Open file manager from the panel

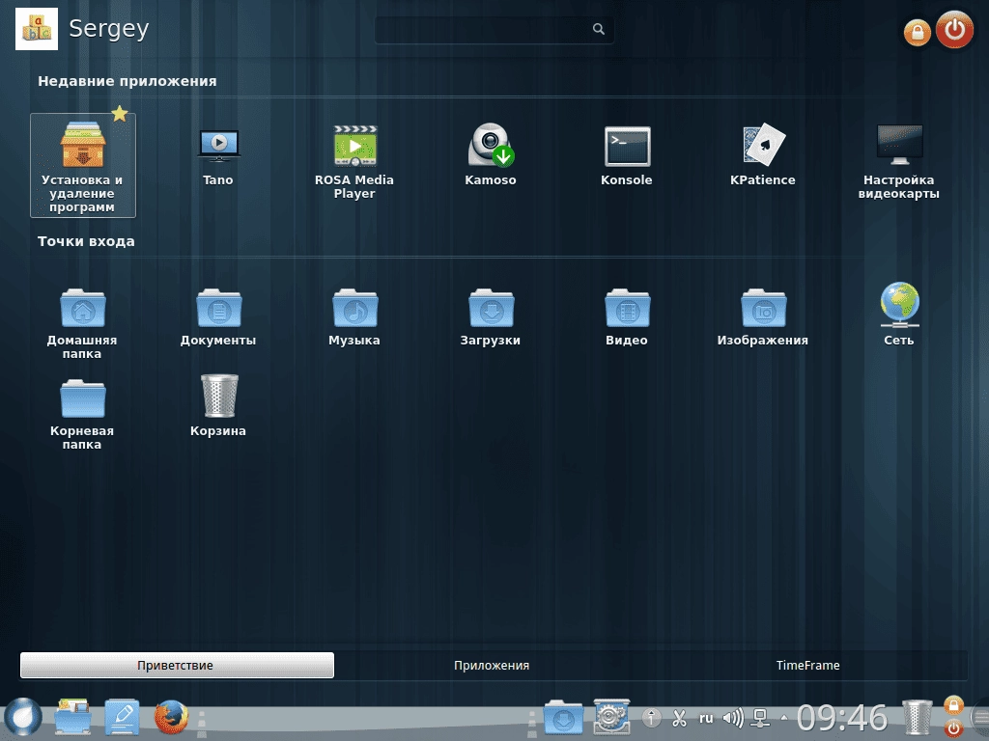[73, 717]
